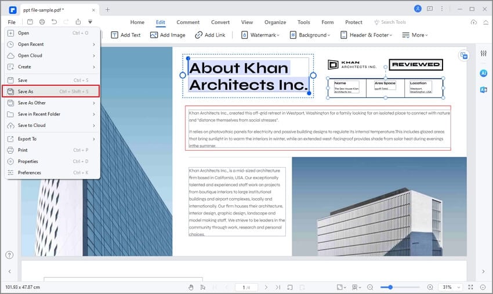Click the user account avatar icon
The width and height of the screenshot is (493, 294).
tap(418, 9)
